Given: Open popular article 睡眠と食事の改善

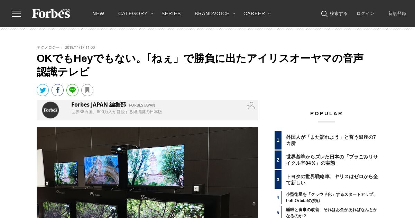Looking at the screenshot, I should click(332, 213).
